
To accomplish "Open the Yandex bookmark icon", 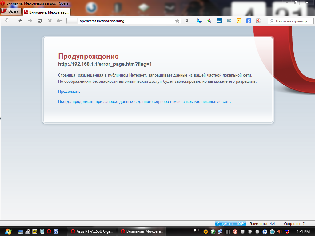I will tap(258, 21).
